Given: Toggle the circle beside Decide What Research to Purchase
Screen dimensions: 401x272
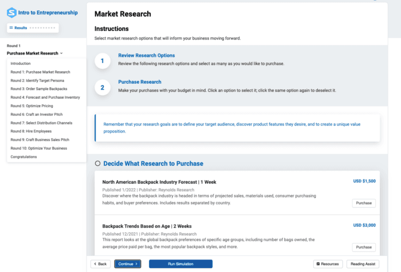Looking at the screenshot, I should coord(97,164).
